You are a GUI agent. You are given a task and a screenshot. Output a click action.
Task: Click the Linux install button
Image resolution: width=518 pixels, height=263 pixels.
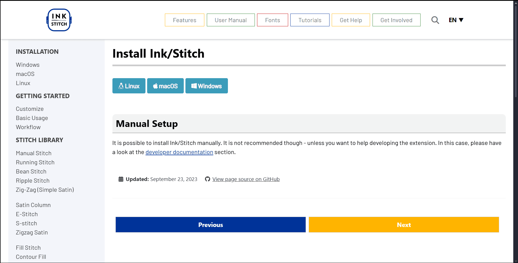pos(129,86)
